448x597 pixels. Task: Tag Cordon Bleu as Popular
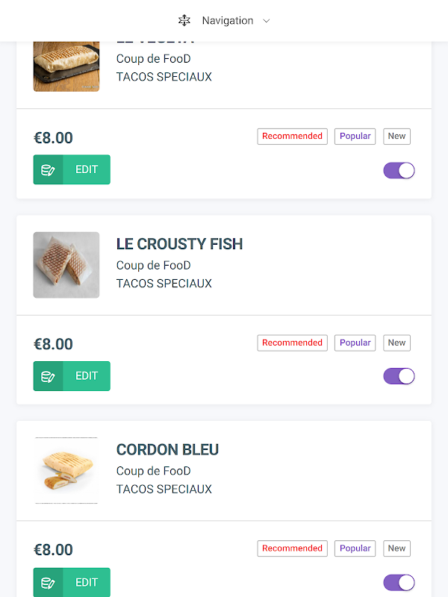[355, 548]
